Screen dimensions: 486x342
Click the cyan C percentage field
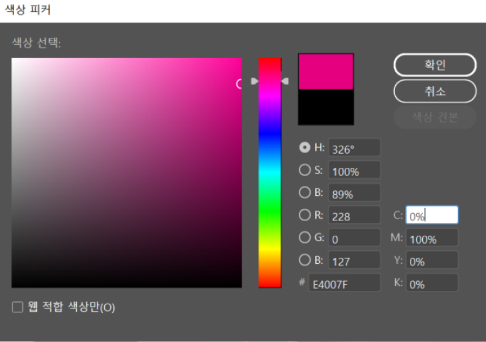(x=431, y=215)
